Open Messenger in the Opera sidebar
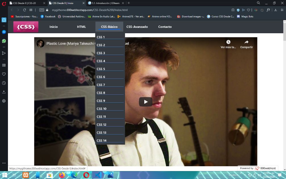This screenshot has height=179, width=286. 4,32
